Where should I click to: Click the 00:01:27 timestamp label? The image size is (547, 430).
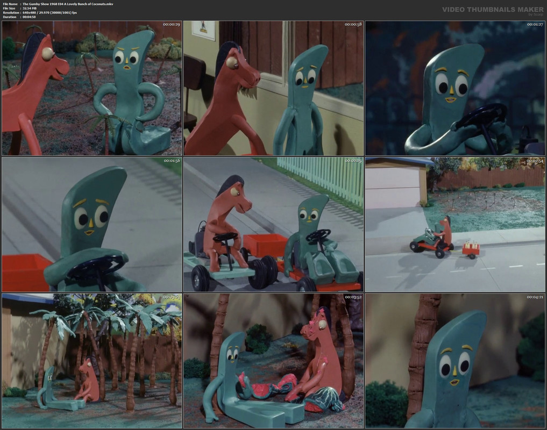[x=535, y=24]
